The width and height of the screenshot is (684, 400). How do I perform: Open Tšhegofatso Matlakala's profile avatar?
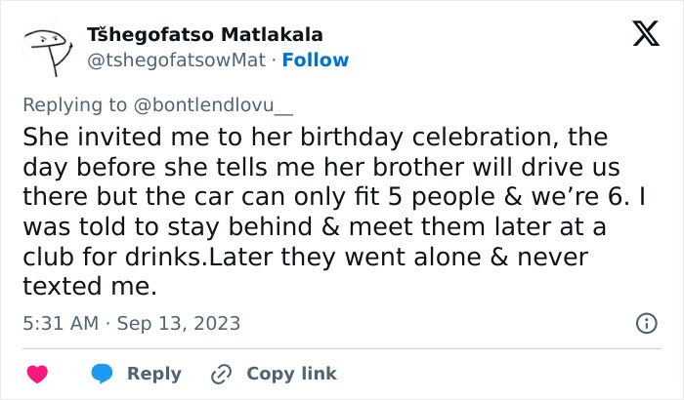(x=49, y=49)
